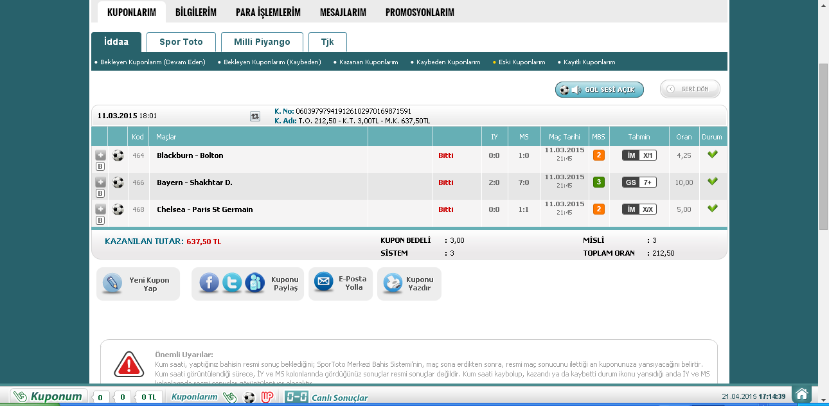Click the 212,50 total odds value
829x406 pixels.
[664, 253]
